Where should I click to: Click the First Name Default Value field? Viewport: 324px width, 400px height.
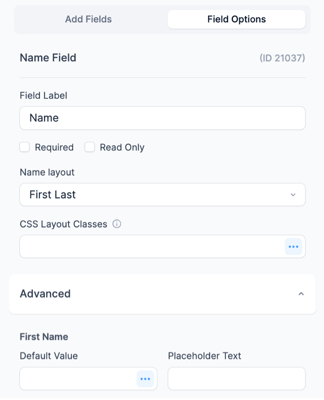(x=78, y=379)
